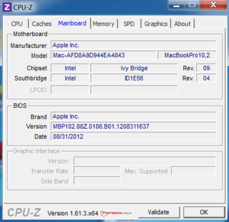229x222 pixels.
Task: Select BIOS version MBP102.88Z.0106.B01.1208311637
Action: pos(134,126)
